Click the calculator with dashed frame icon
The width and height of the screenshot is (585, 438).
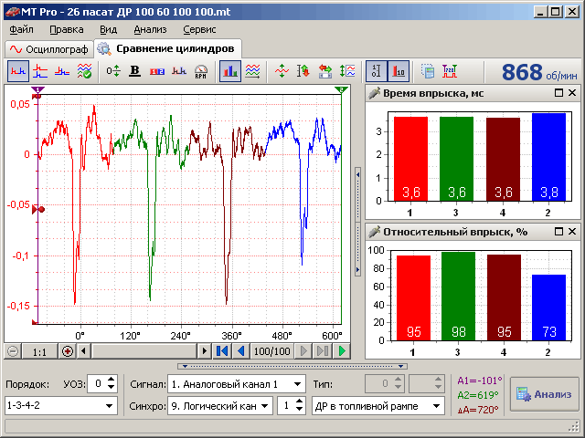(x=428, y=71)
